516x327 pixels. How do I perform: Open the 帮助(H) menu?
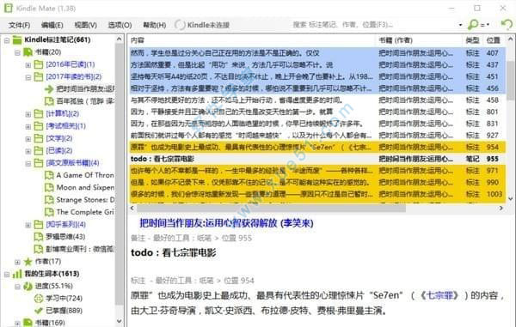pyautogui.click(x=154, y=25)
